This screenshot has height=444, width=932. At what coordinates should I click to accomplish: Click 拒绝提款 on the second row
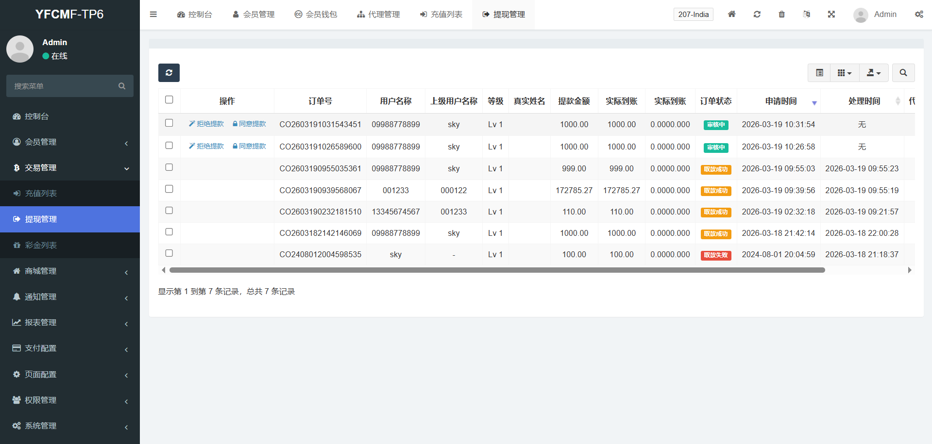pyautogui.click(x=206, y=146)
